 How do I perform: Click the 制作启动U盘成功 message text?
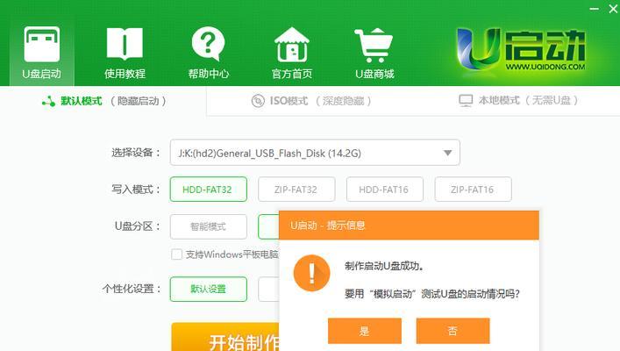coord(384,266)
